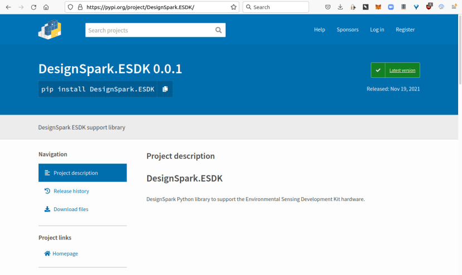Open the project Homepage link
Image resolution: width=462 pixels, height=275 pixels.
[65, 253]
